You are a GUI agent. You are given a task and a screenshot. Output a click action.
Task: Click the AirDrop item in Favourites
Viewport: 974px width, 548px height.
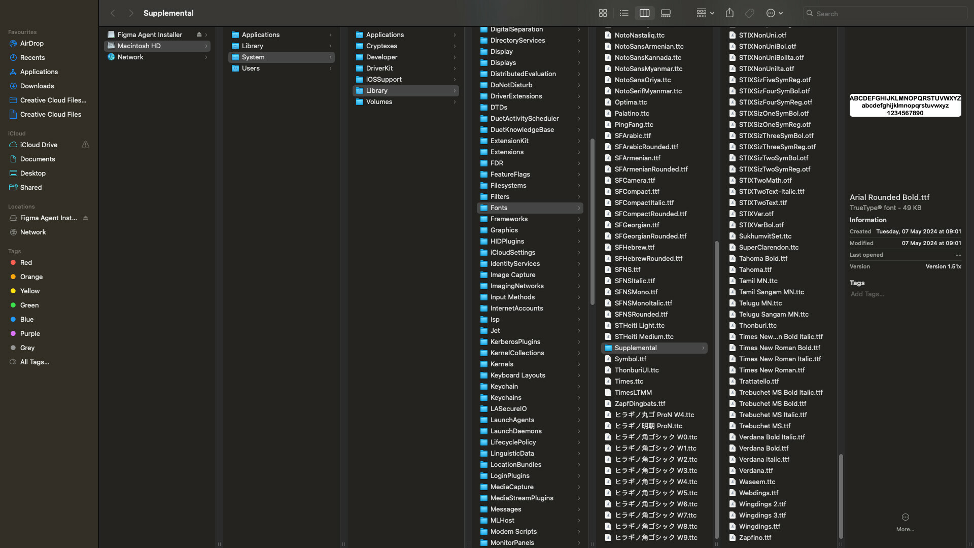pyautogui.click(x=31, y=44)
